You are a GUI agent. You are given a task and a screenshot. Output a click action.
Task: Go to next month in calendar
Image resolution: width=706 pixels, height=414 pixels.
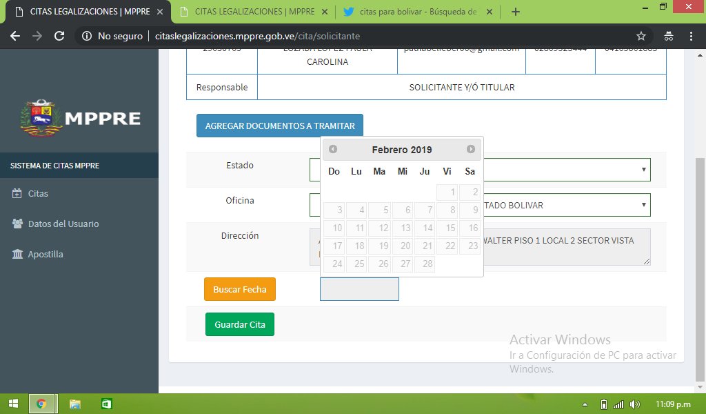click(x=470, y=149)
